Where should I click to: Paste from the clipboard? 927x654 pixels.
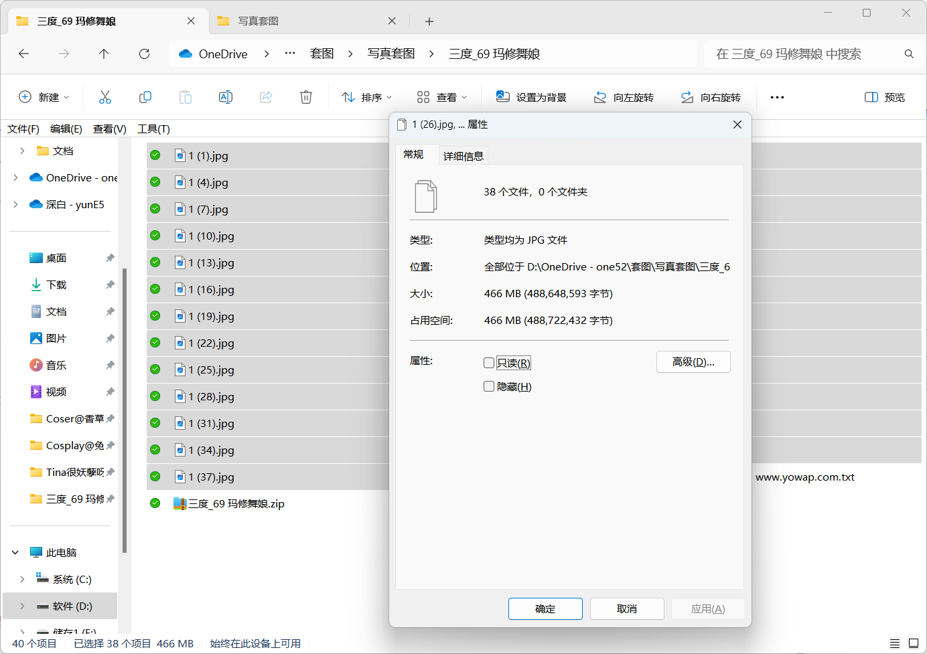186,97
